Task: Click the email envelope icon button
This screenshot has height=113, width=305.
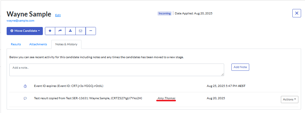Action: point(81,31)
